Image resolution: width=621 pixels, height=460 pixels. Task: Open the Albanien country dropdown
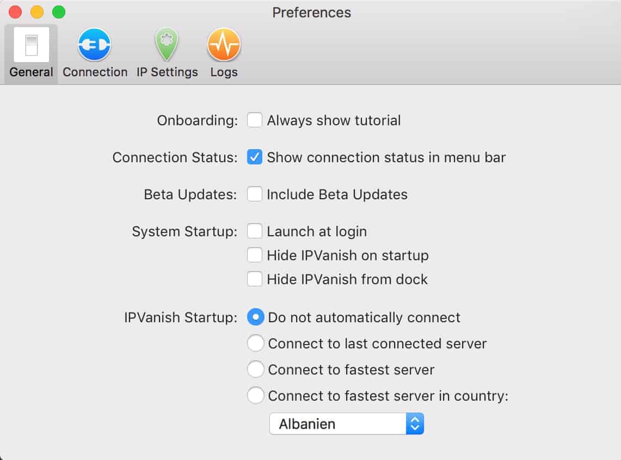click(347, 424)
